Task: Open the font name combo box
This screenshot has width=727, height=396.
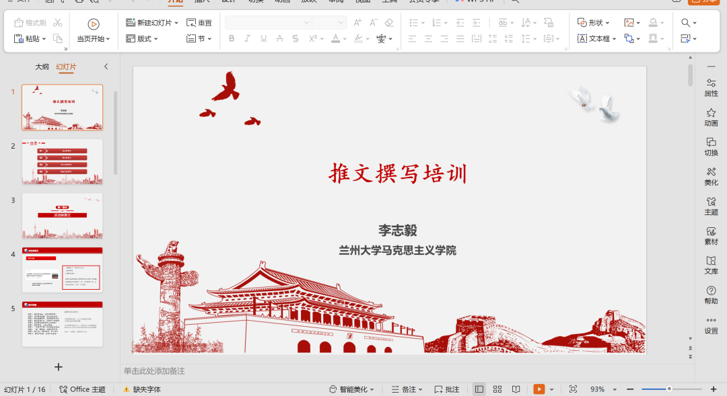Action: (x=268, y=22)
